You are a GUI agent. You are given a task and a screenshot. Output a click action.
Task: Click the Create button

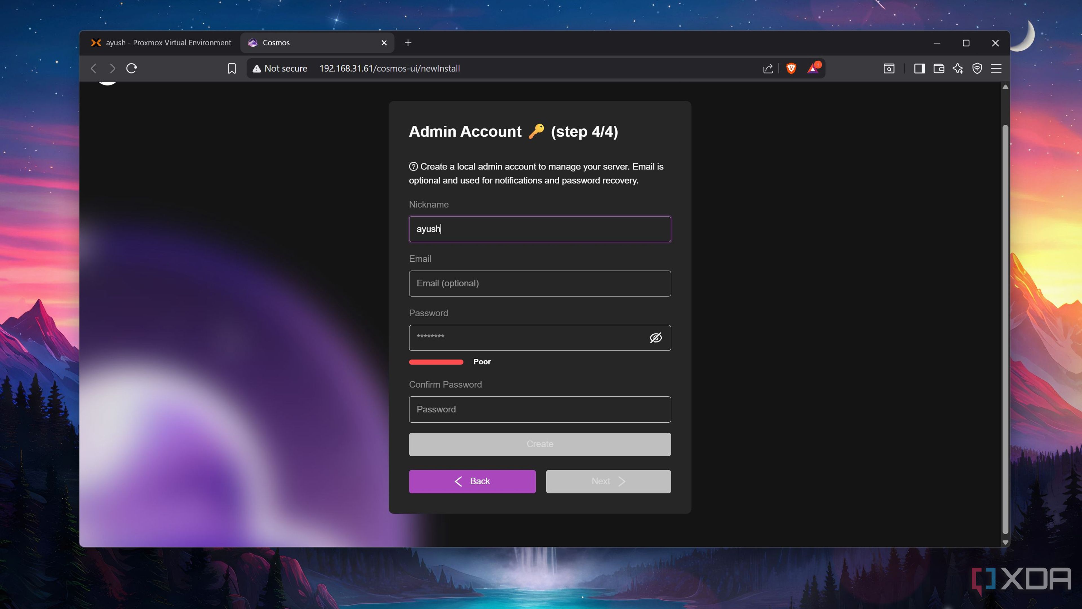click(x=540, y=444)
